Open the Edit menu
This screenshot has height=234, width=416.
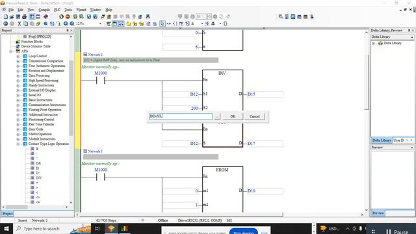20,10
